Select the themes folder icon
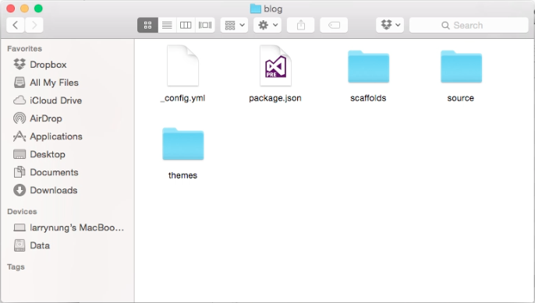Screen dimensions: 535x303 pyautogui.click(x=182, y=144)
